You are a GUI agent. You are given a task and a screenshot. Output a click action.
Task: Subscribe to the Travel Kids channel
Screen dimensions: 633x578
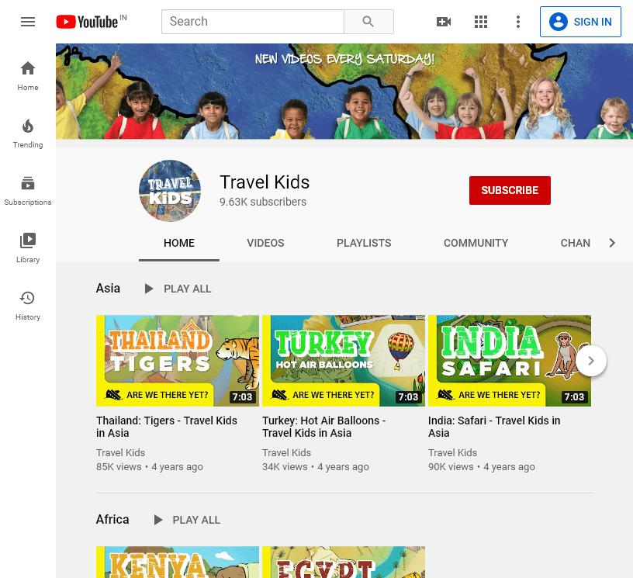[510, 190]
